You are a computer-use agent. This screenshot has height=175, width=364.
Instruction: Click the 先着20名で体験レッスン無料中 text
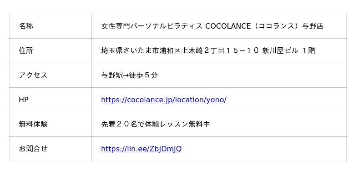(x=156, y=125)
